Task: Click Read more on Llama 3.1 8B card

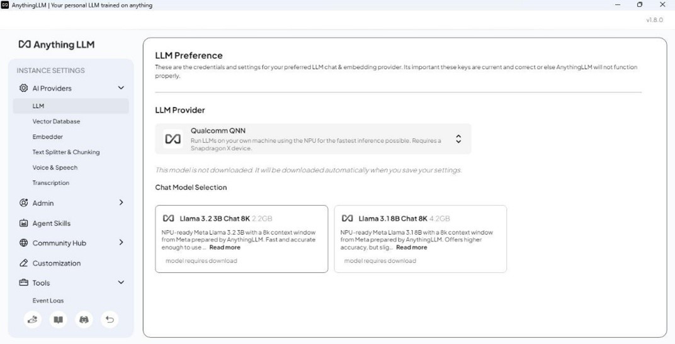Action: [x=412, y=247]
